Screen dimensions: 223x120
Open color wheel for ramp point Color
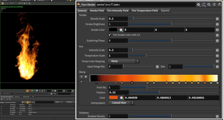click(x=121, y=98)
